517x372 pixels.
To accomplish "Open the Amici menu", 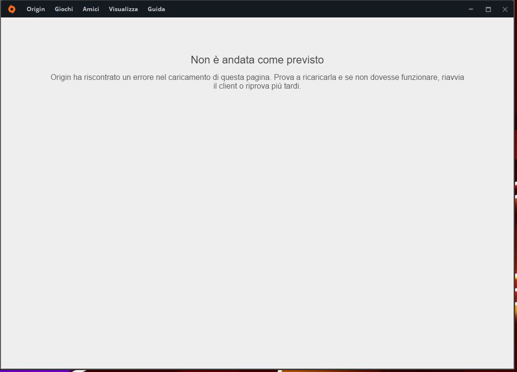I will pos(91,9).
